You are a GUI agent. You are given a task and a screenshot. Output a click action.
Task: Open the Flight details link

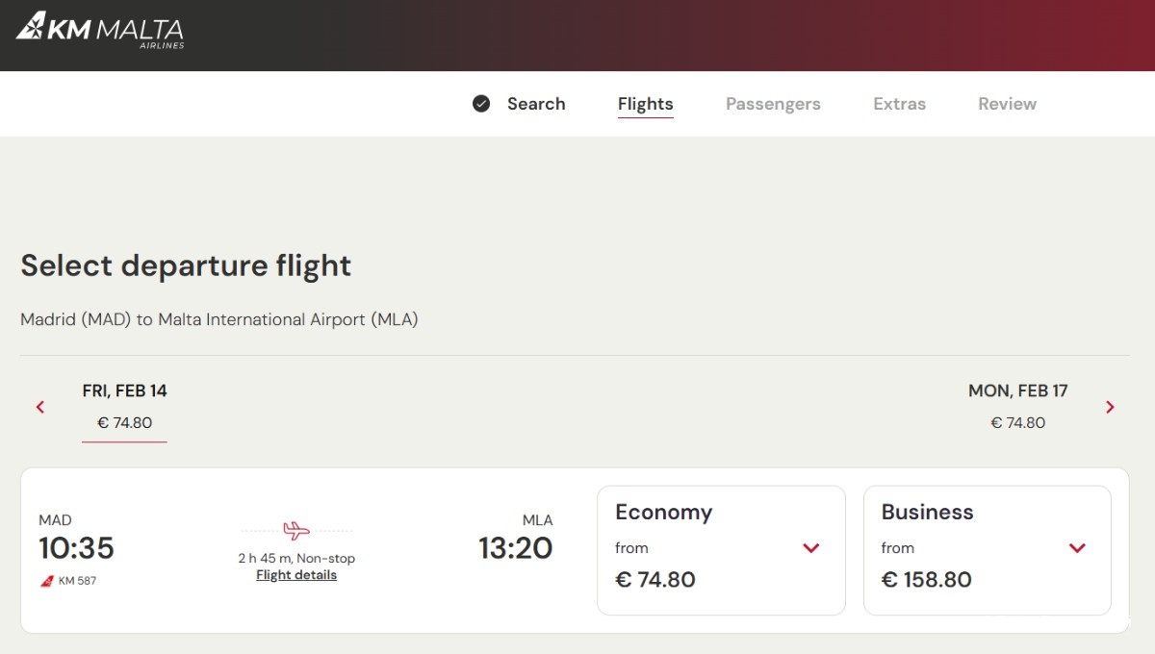[x=296, y=575]
